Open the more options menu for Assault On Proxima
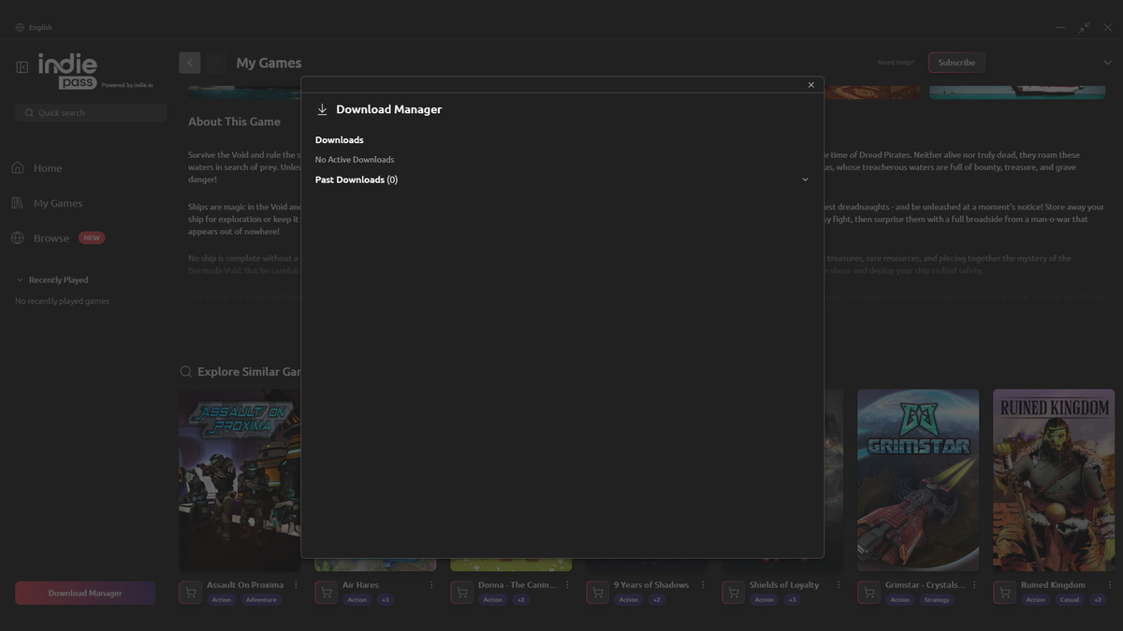Screen dimensions: 1123x631 (x=296, y=585)
